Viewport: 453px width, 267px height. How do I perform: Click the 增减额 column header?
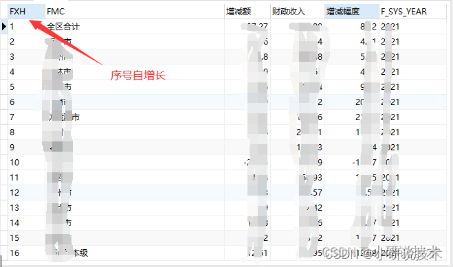tap(247, 12)
